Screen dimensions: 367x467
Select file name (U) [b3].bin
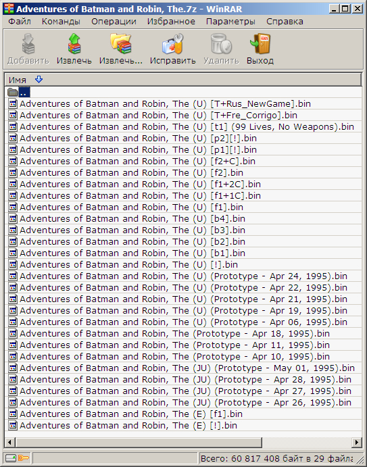132,230
